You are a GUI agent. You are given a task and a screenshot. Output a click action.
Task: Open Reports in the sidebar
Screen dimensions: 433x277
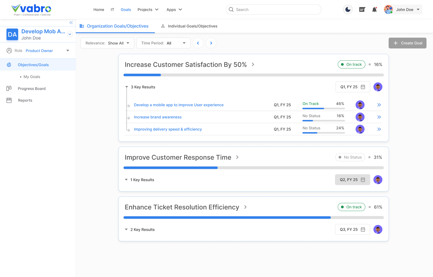[x=25, y=100]
